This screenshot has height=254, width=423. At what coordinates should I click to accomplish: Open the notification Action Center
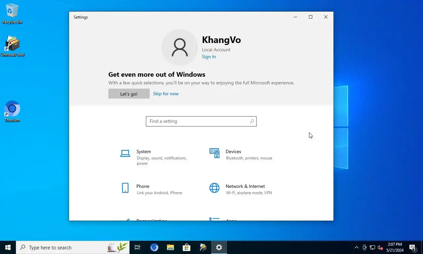(x=413, y=247)
